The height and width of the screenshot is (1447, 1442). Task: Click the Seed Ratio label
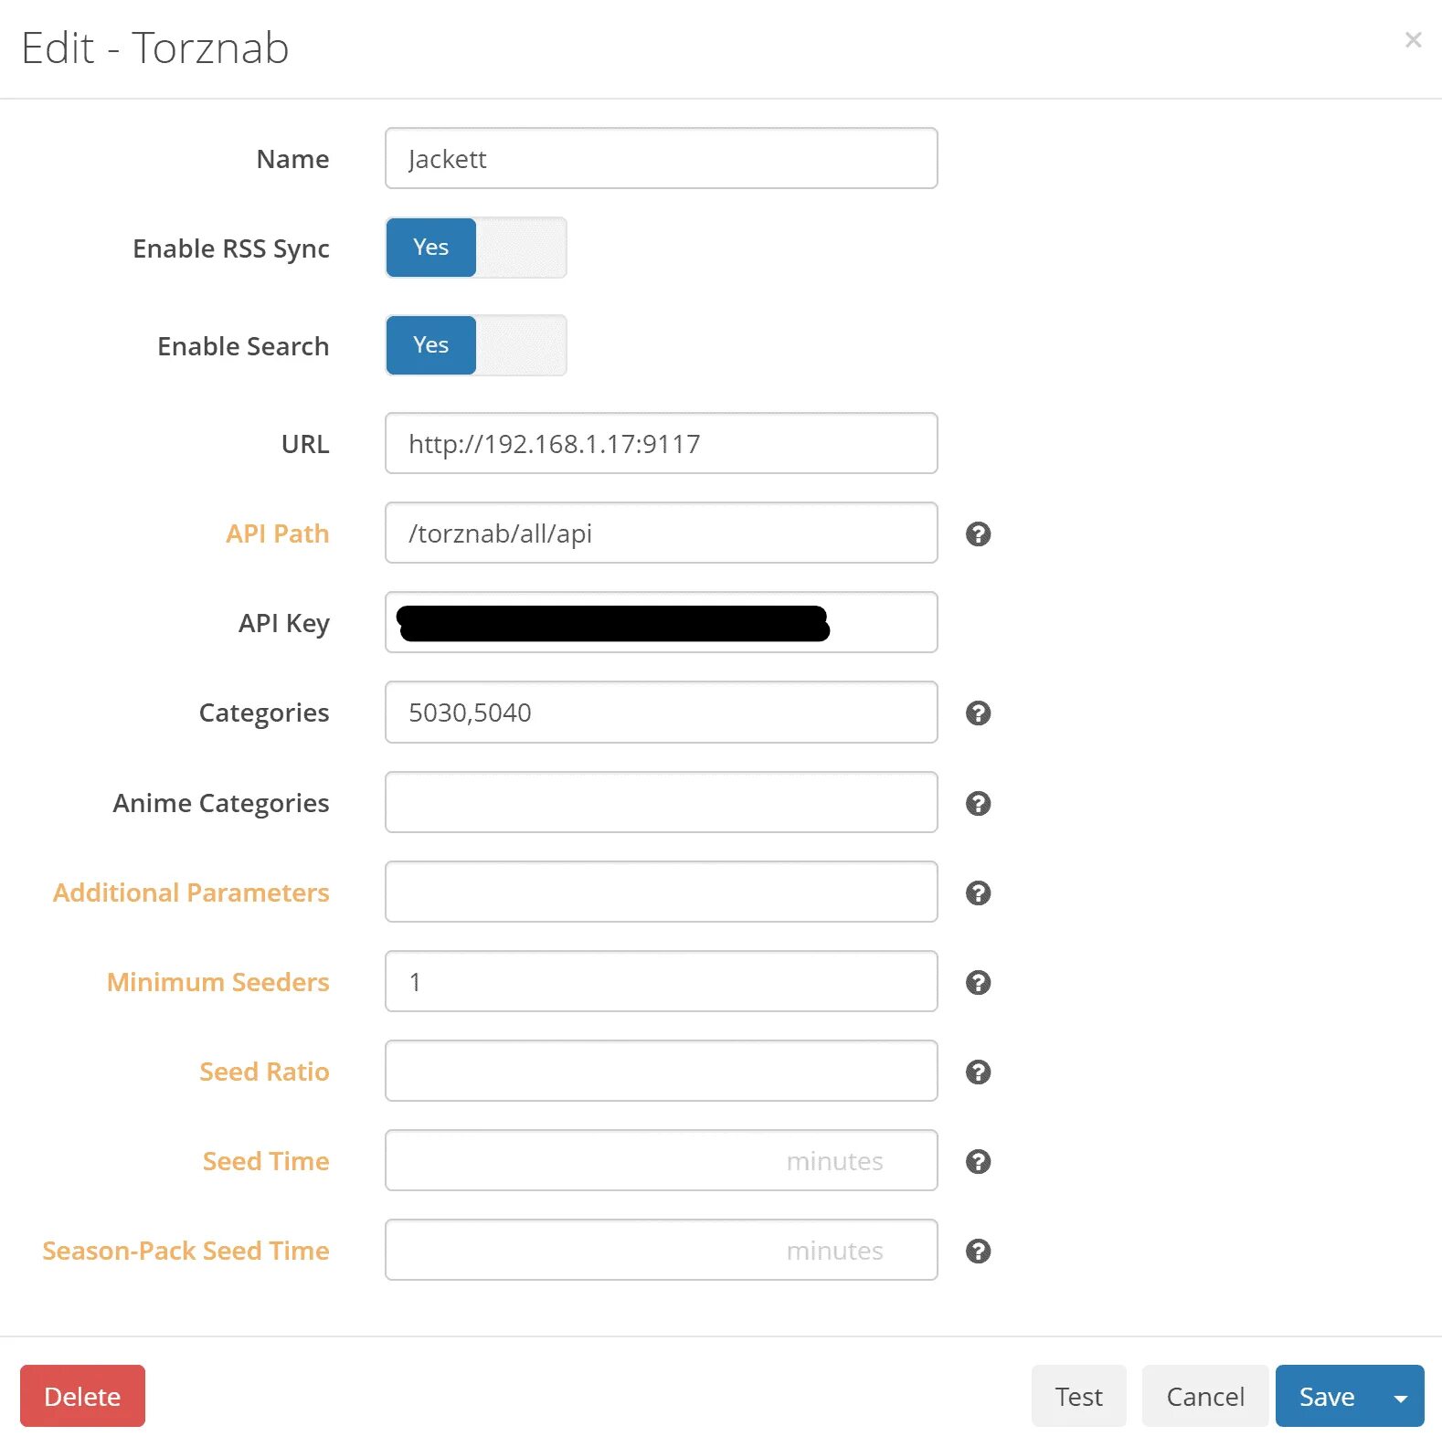click(264, 1072)
